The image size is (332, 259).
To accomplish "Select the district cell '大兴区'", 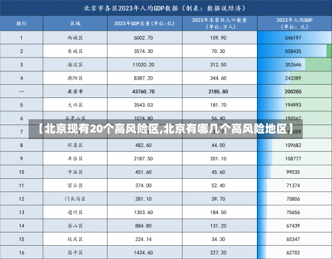I will click(75, 105).
